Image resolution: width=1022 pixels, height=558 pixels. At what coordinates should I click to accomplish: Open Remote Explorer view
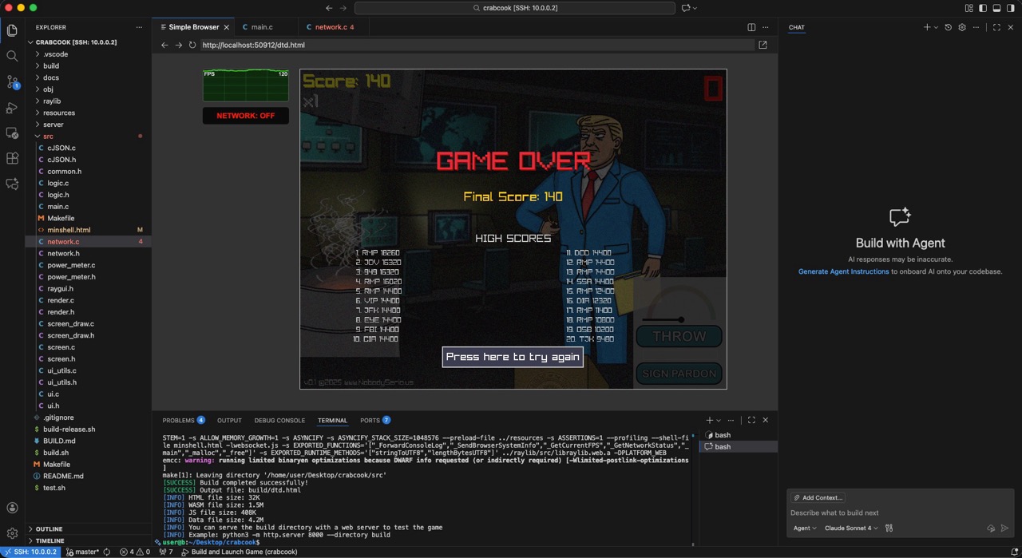[x=12, y=133]
